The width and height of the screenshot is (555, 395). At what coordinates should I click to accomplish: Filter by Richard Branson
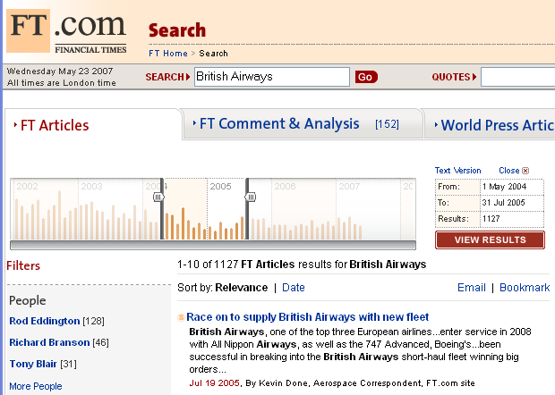tap(49, 342)
